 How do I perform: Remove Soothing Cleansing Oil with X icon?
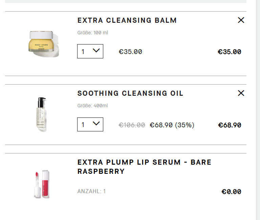coord(241,93)
